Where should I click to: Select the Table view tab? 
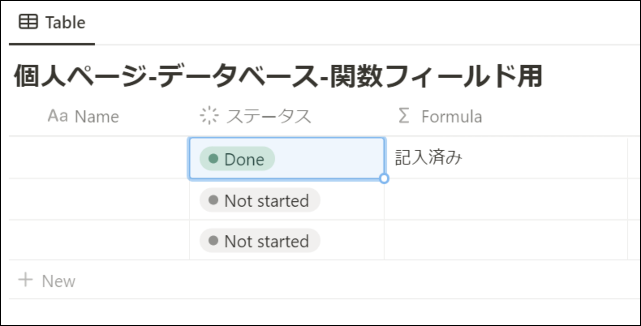pos(52,23)
